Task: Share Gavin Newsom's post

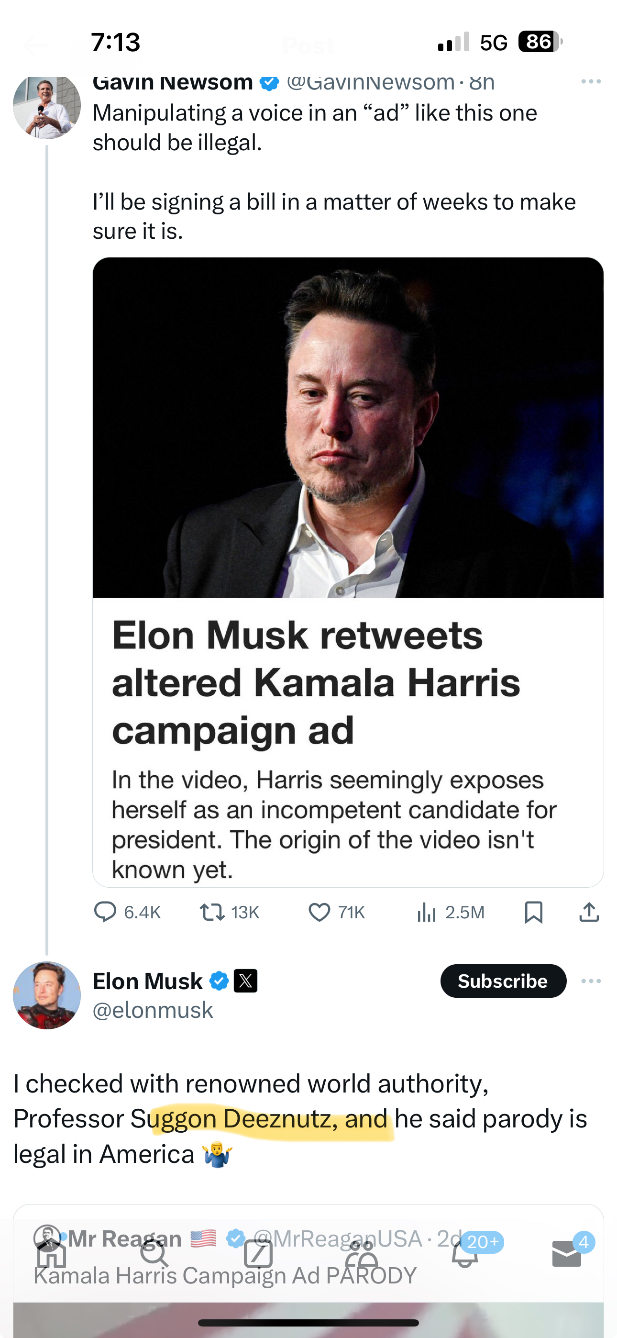Action: [x=589, y=912]
